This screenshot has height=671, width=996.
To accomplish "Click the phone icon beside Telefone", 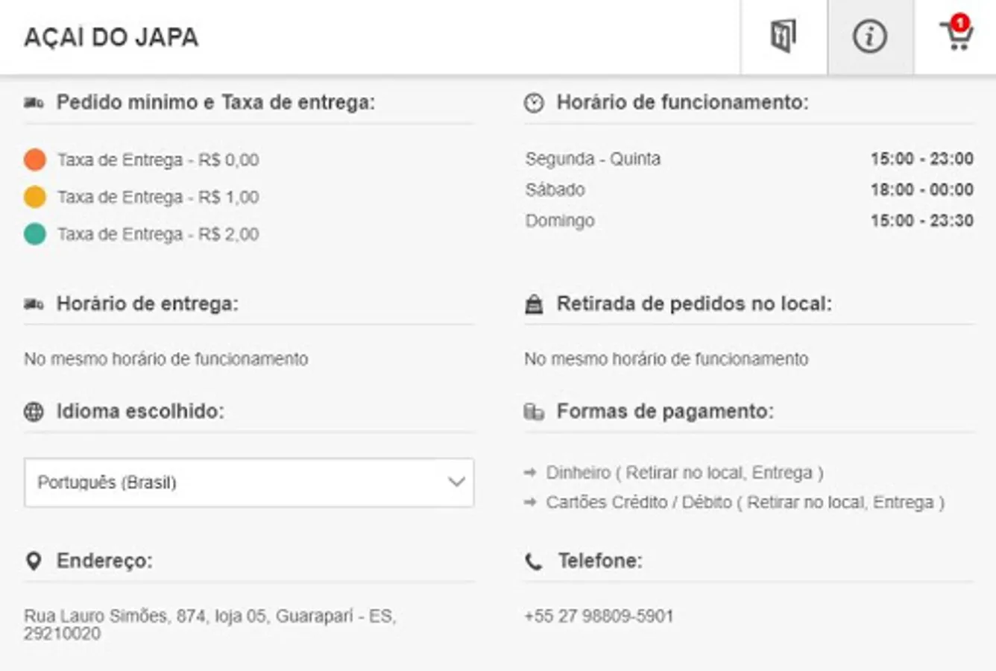I will pyautogui.click(x=534, y=561).
